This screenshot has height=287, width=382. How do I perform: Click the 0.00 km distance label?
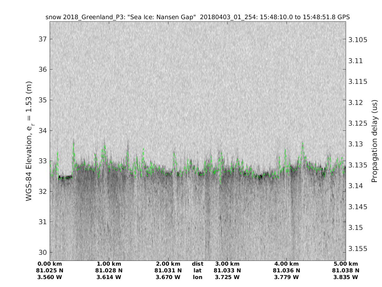(x=50, y=264)
